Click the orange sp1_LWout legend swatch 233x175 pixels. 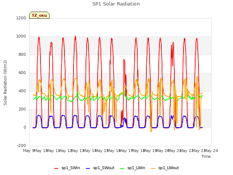153,168
